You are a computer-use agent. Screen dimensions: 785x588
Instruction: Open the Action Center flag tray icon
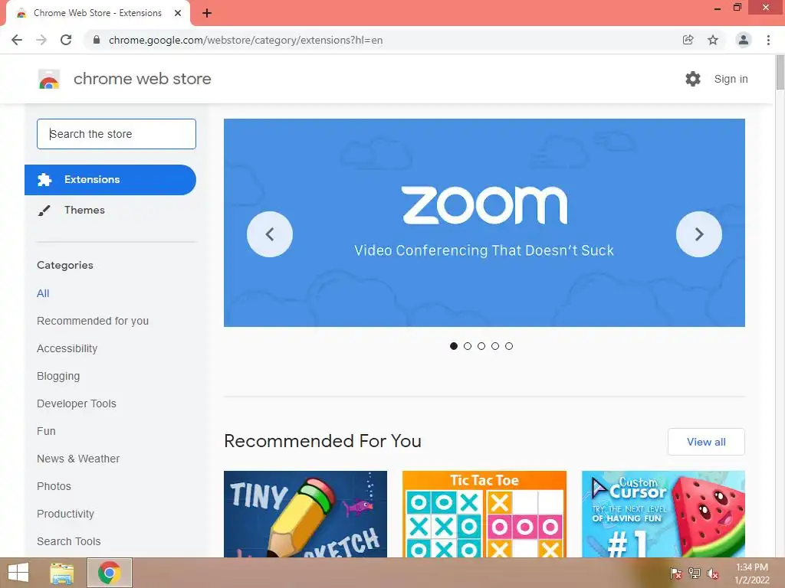click(676, 573)
